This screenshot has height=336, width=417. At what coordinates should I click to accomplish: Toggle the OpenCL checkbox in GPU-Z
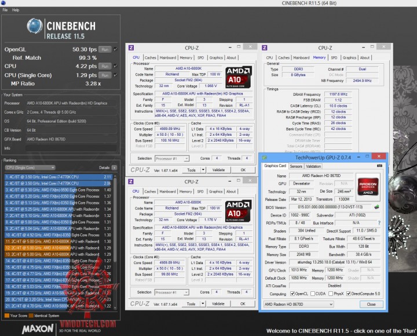click(x=292, y=294)
